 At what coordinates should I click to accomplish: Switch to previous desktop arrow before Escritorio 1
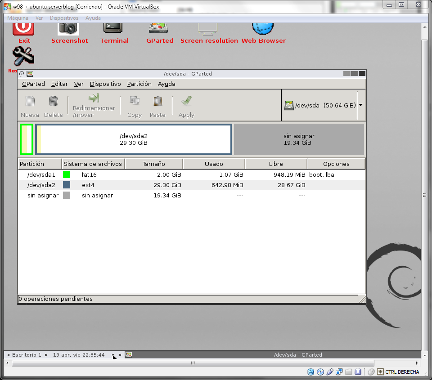8,355
